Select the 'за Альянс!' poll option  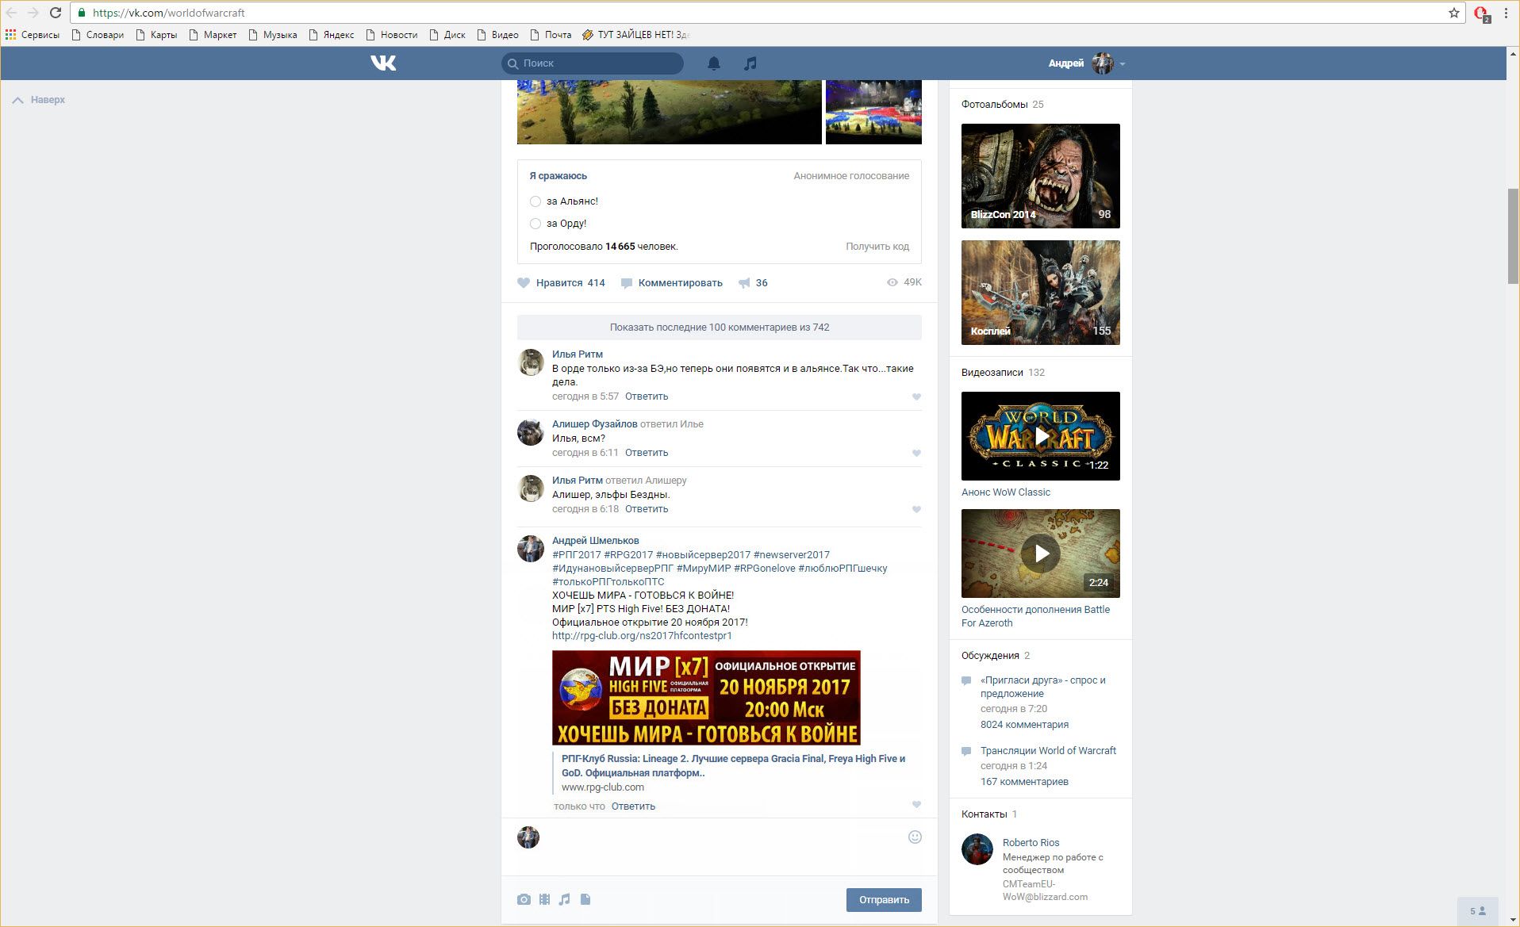coord(535,201)
